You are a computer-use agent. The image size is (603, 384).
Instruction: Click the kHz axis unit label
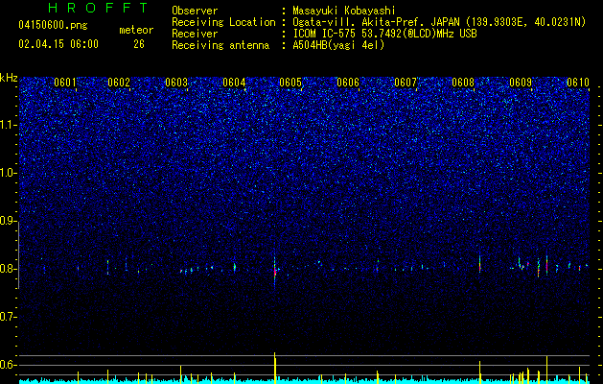tap(9, 78)
